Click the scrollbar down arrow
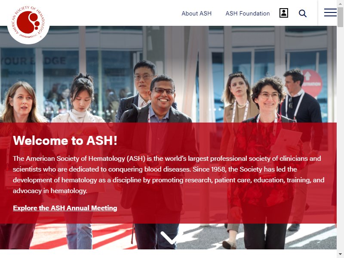344x258 pixels. coord(340,255)
